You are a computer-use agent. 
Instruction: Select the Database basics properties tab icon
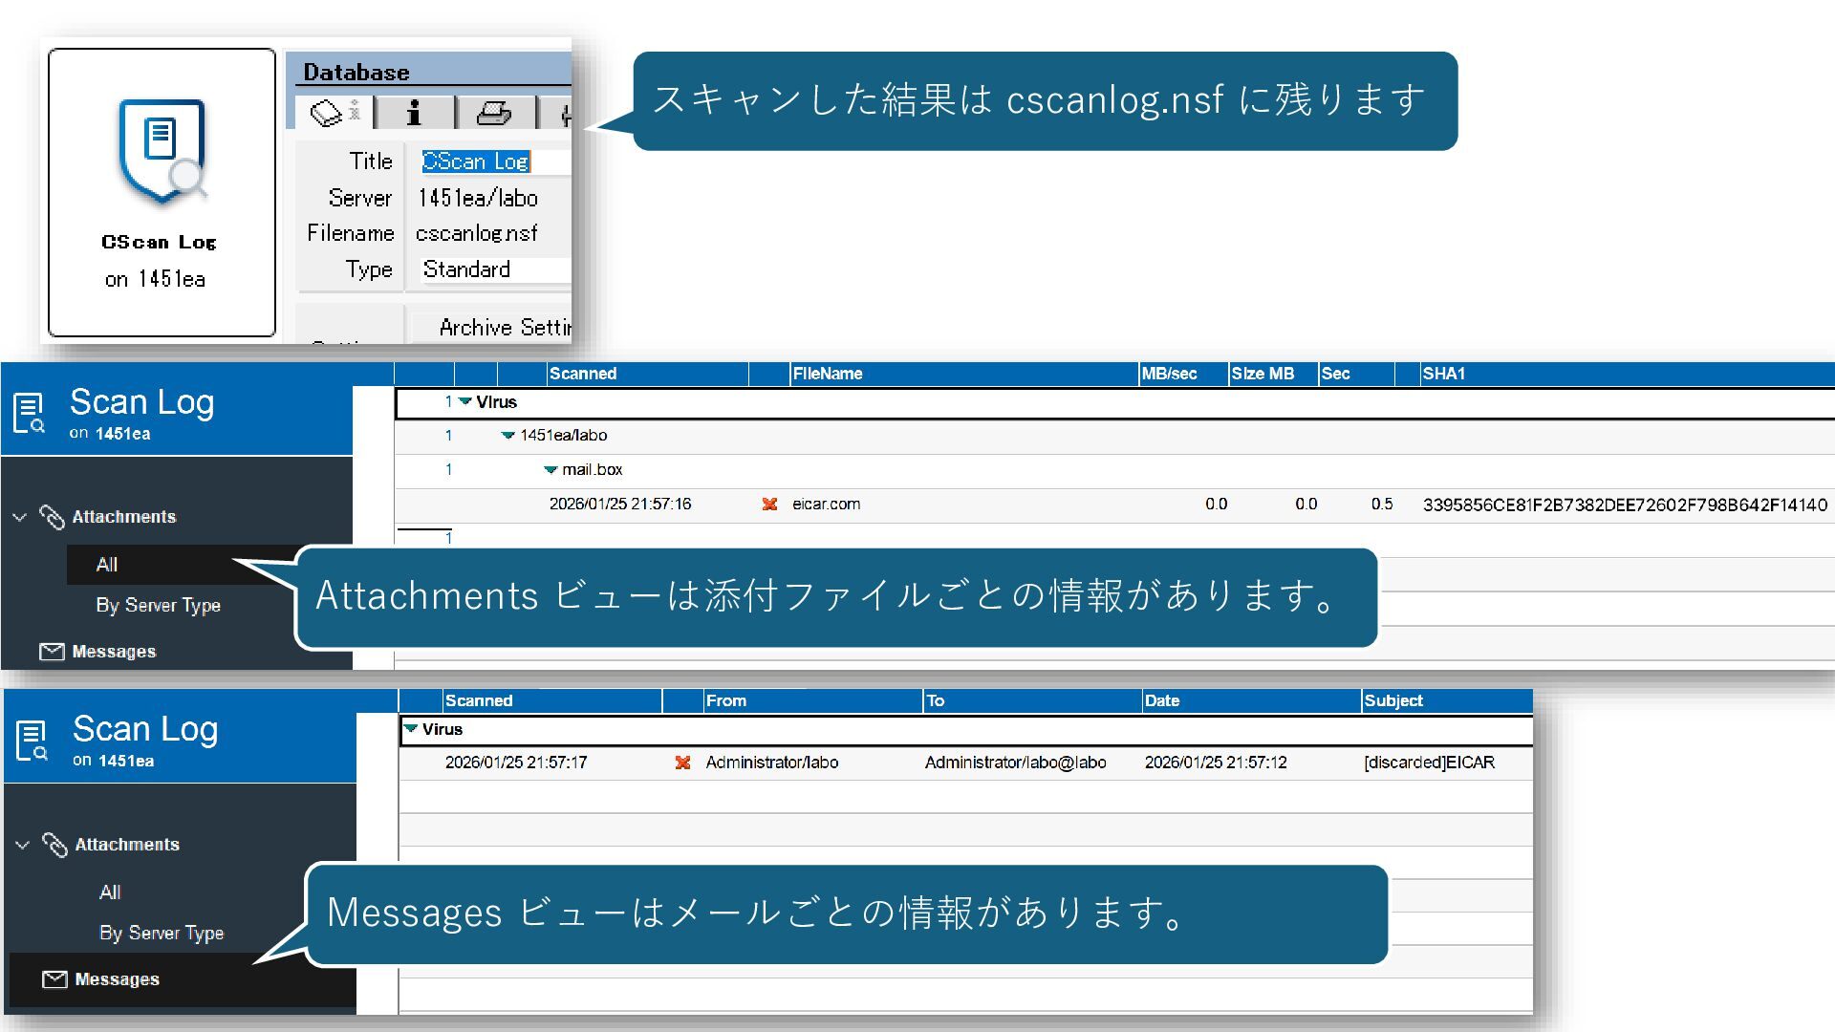click(x=328, y=113)
